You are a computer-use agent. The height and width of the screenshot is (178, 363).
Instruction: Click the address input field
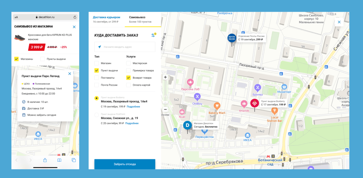[x=125, y=47]
